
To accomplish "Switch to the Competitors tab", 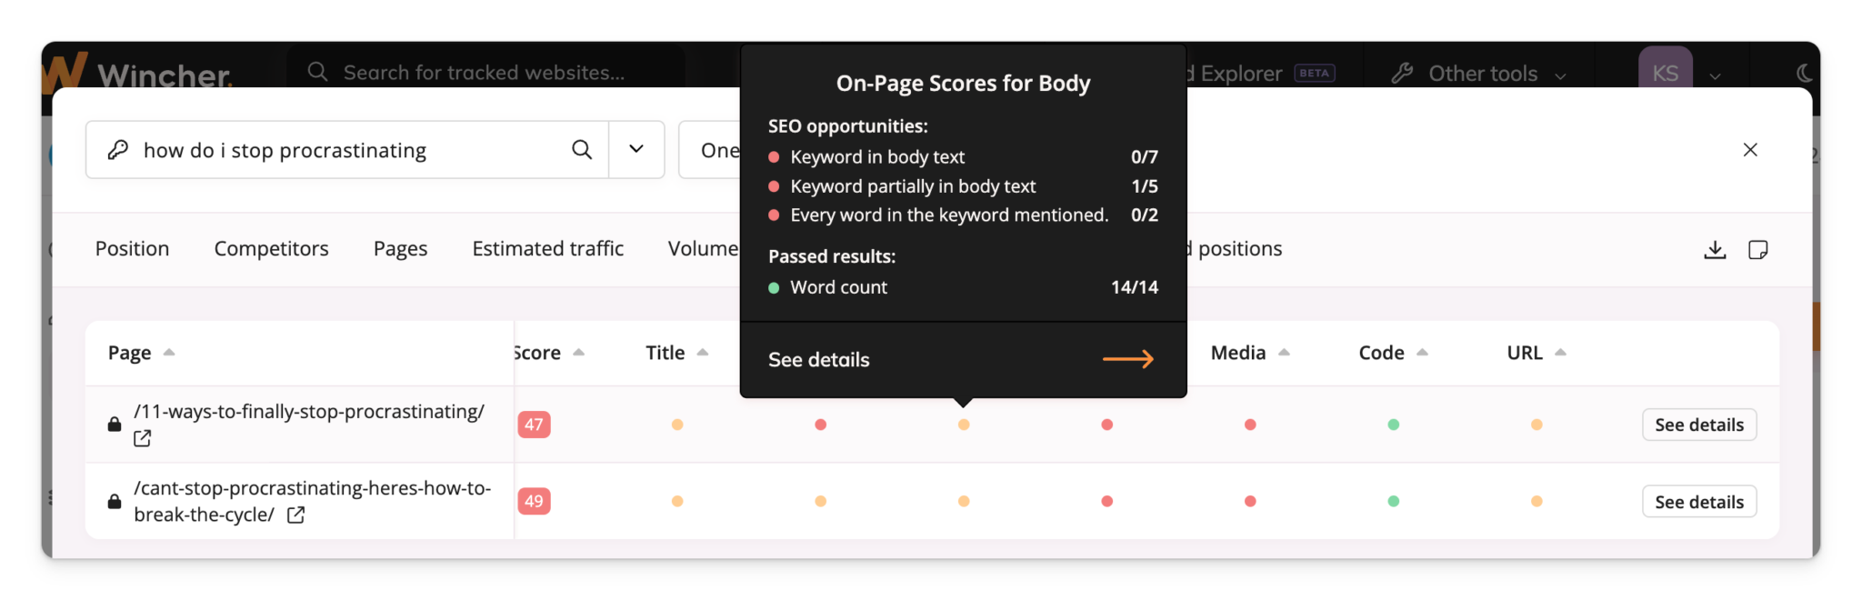I will [270, 248].
